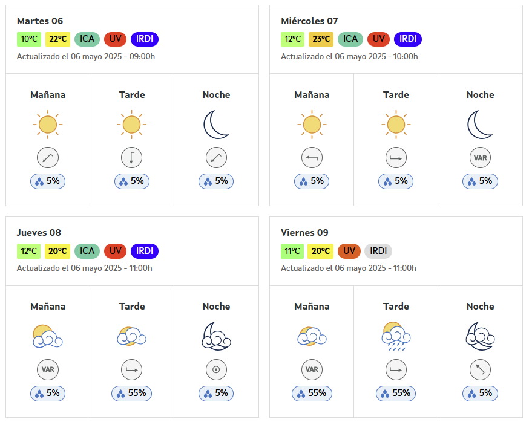Click the sun icon for Martes Mañana

pyautogui.click(x=48, y=125)
